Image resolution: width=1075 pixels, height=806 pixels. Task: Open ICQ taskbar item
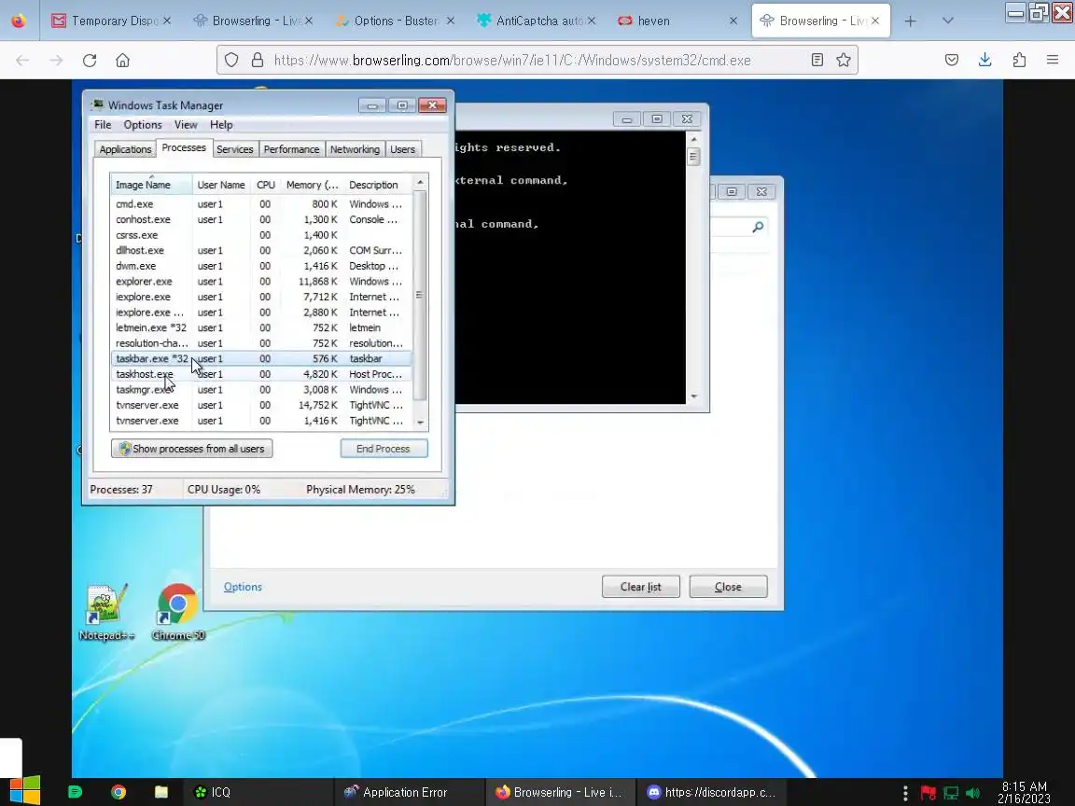click(258, 792)
